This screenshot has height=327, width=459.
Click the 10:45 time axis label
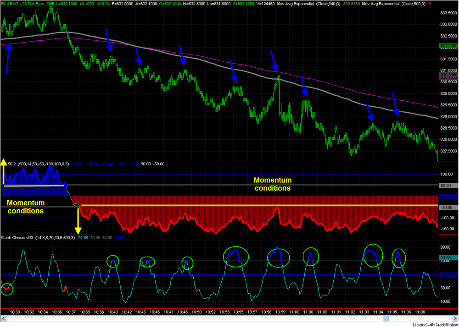[x=155, y=312]
